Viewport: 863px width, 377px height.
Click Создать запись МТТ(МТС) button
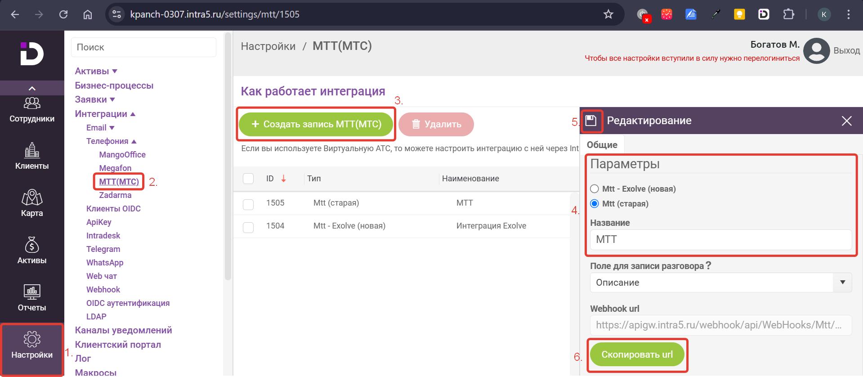[316, 124]
